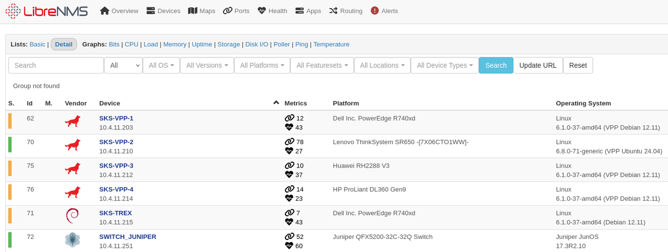Open the Maps menu
This screenshot has width=668, height=252.
[201, 11]
